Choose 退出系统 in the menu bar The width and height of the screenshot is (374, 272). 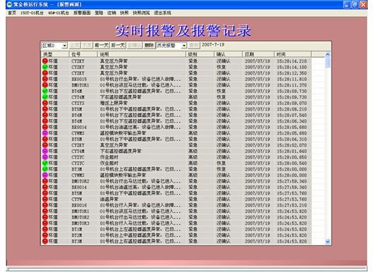(x=162, y=13)
